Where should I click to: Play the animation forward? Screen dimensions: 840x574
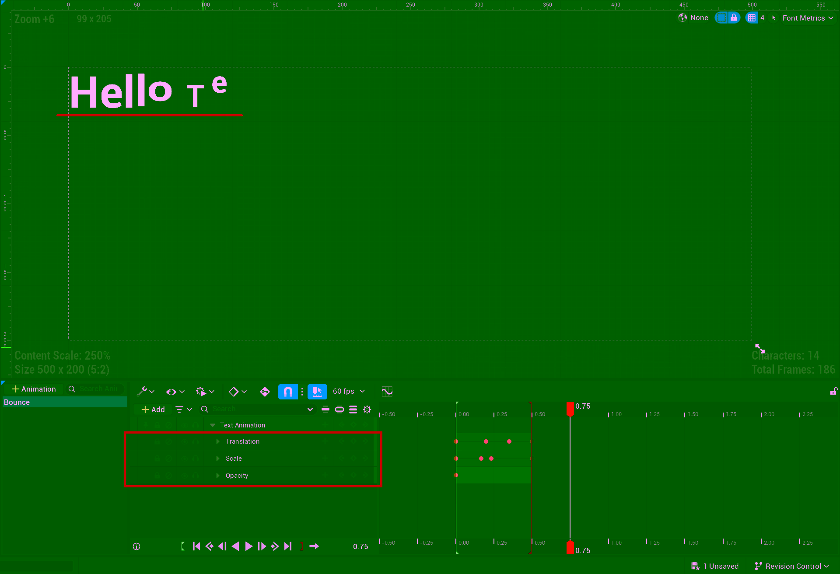pyautogui.click(x=248, y=546)
